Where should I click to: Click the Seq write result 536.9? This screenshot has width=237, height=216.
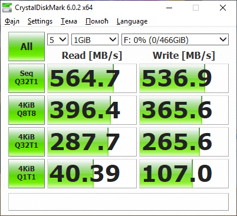pyautogui.click(x=184, y=78)
